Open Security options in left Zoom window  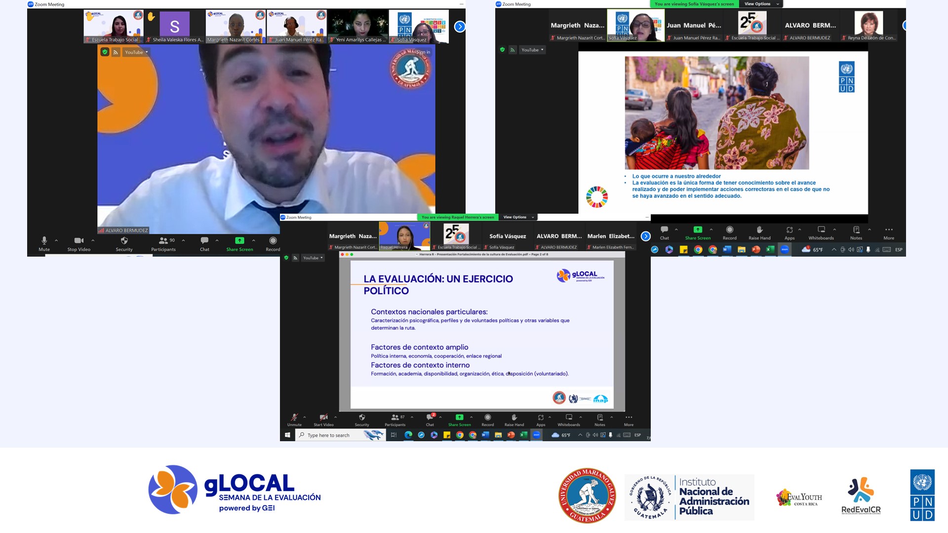[124, 244]
